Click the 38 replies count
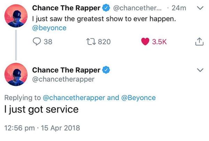Viewport: 209px width, 141px height. pyautogui.click(x=48, y=42)
